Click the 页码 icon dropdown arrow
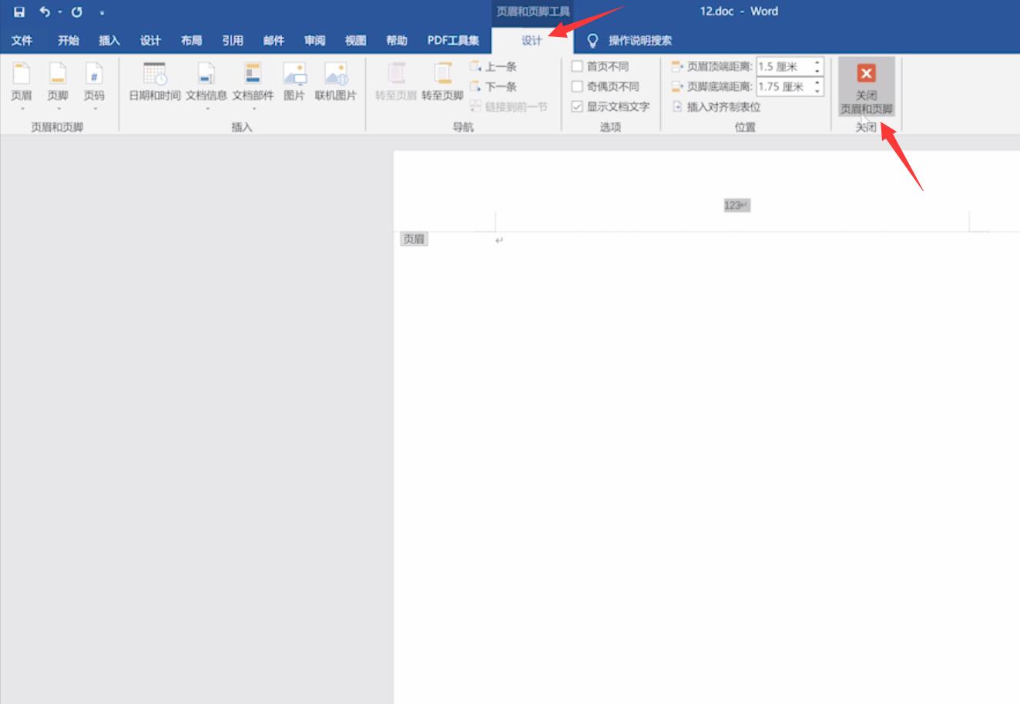The width and height of the screenshot is (1020, 704). click(94, 109)
